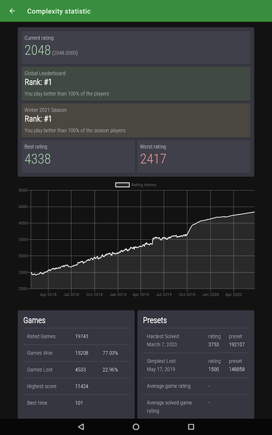272x435 pixels.
Task: Select the Simplest Lost row
Action: [x=196, y=365]
